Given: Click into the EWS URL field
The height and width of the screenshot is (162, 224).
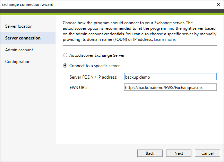Looking at the screenshot, I should click(x=170, y=87).
